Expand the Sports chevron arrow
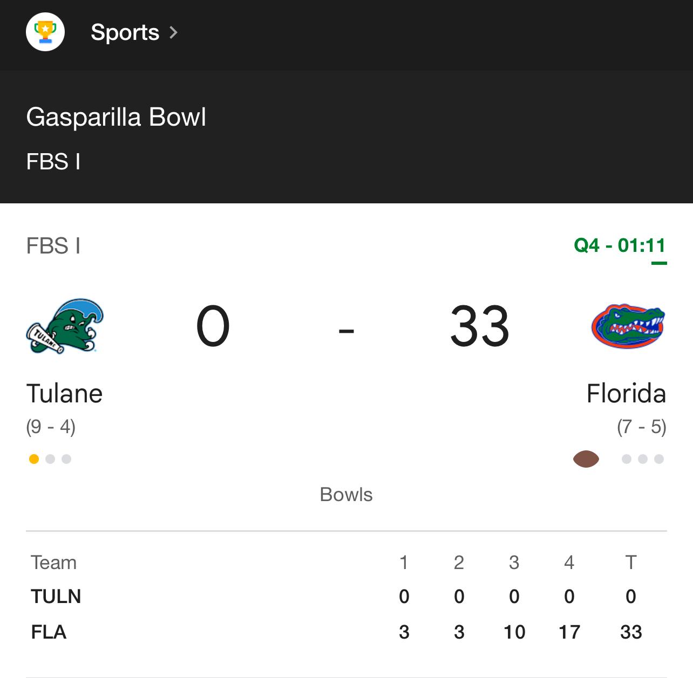693x678 pixels. (x=173, y=33)
